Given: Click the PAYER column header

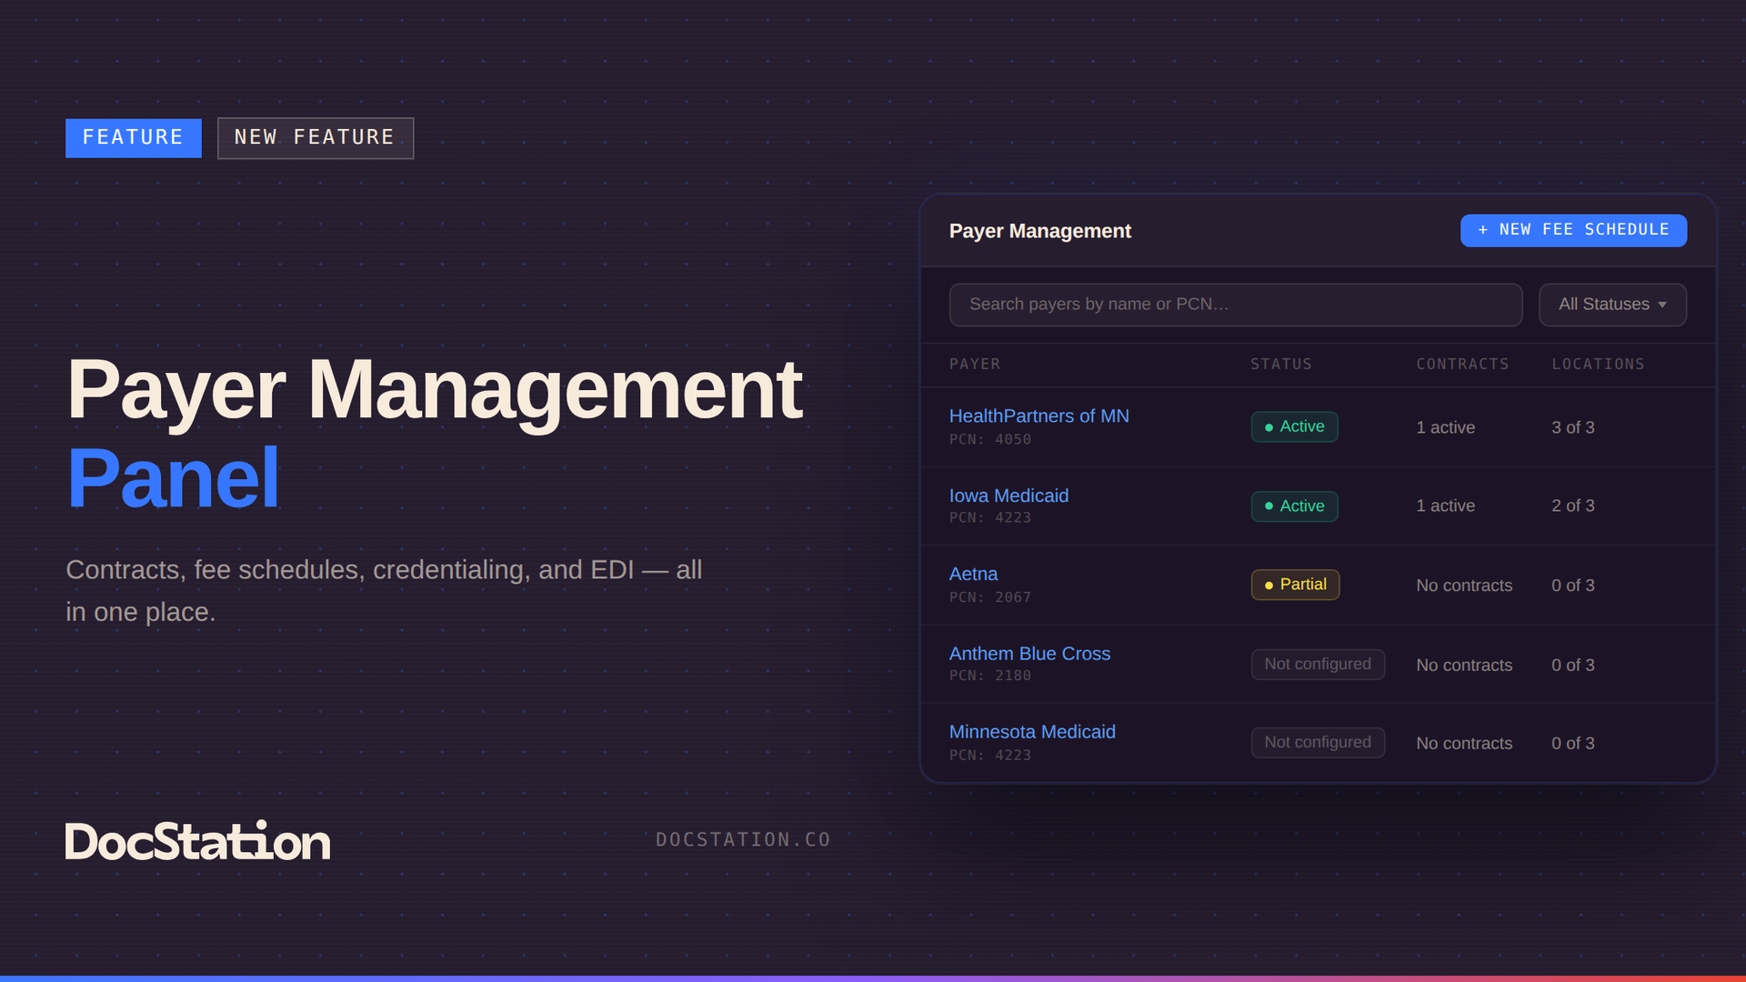Looking at the screenshot, I should (975, 364).
